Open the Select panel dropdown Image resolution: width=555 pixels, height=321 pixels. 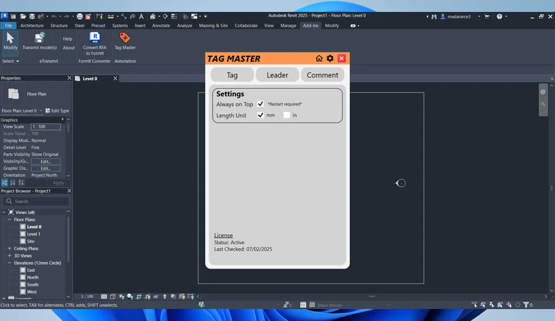pyautogui.click(x=10, y=61)
